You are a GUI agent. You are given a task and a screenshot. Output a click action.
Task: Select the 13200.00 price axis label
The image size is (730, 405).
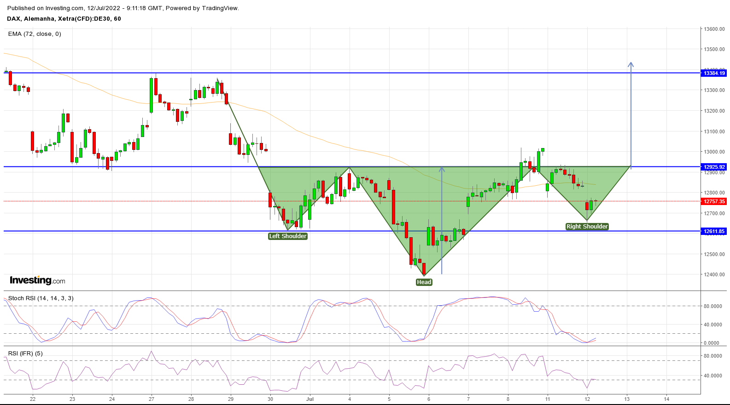tap(714, 111)
